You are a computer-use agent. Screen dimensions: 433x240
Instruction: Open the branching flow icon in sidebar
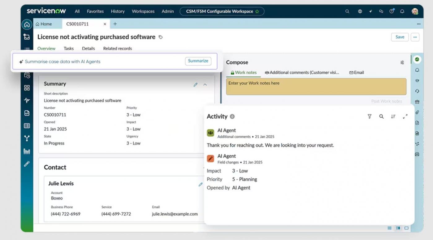(x=27, y=138)
